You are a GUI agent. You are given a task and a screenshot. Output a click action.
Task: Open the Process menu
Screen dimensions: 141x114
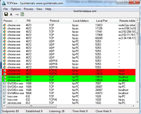pos(28,9)
